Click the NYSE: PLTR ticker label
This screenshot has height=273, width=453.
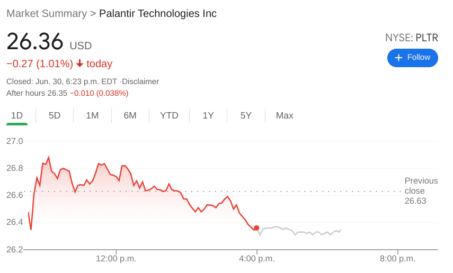point(411,38)
